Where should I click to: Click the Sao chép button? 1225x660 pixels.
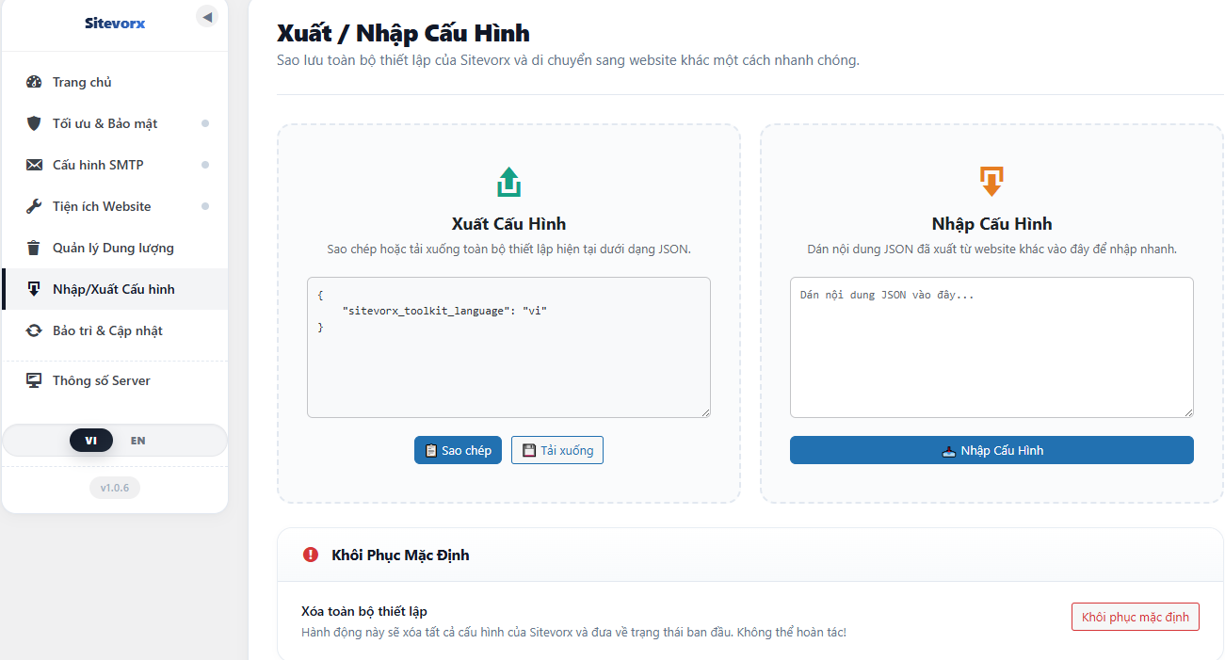(x=458, y=450)
